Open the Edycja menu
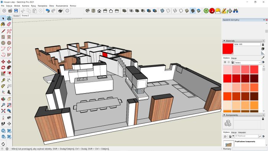 point(9,6)
